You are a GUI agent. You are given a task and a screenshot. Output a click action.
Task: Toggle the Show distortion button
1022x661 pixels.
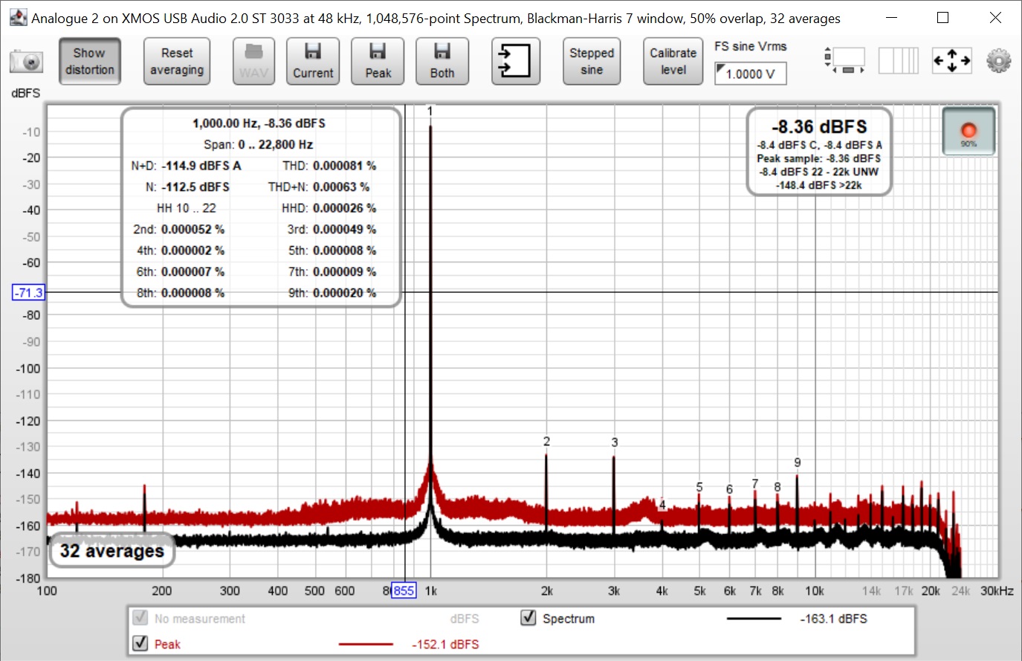89,62
